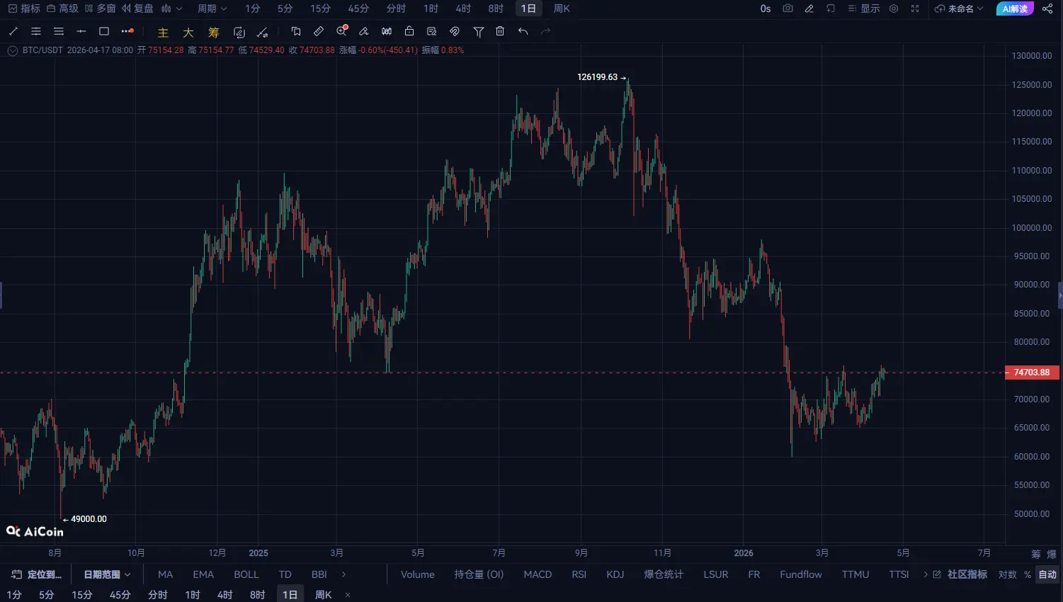Click the note list edit icon

coord(432,31)
